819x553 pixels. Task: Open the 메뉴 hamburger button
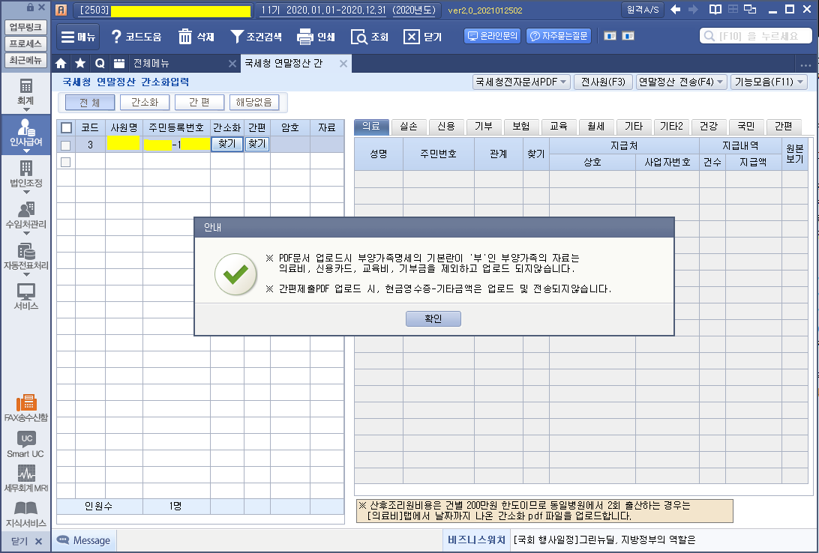point(78,37)
